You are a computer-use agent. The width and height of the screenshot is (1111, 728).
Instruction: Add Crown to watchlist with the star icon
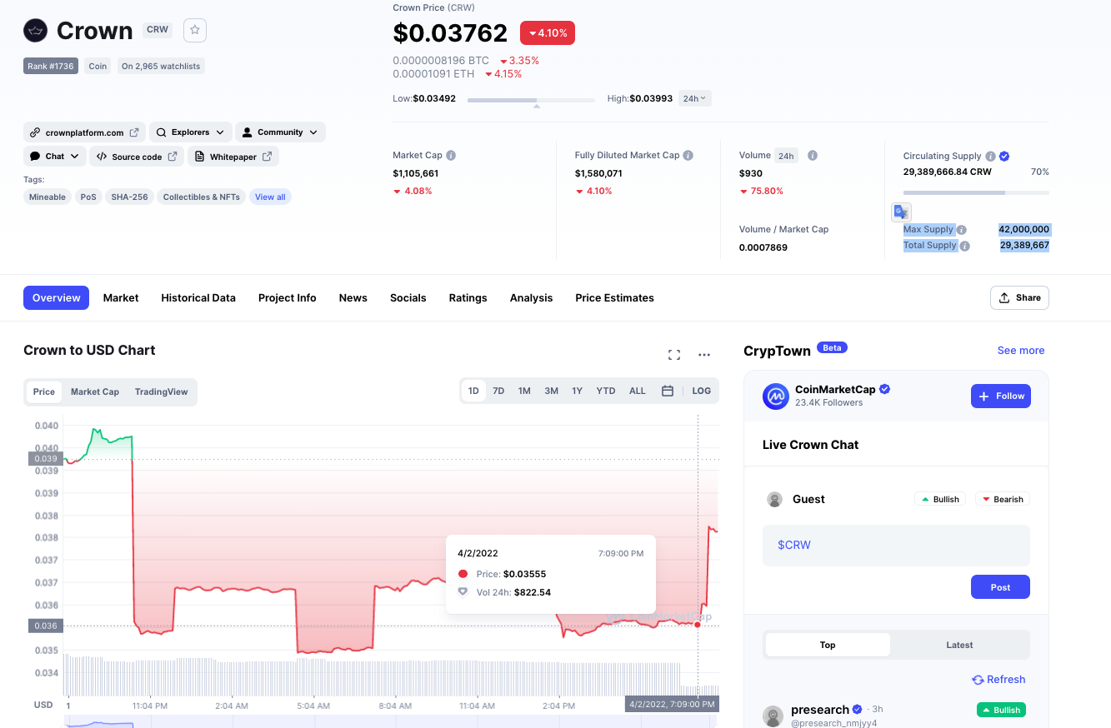click(195, 30)
